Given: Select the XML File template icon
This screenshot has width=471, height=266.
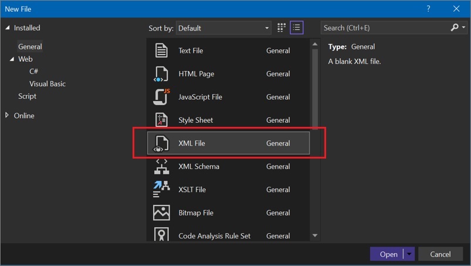Looking at the screenshot, I should (x=161, y=143).
